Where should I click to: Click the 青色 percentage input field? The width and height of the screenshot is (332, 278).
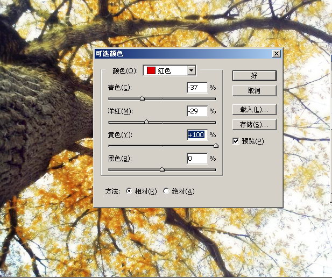[197, 87]
